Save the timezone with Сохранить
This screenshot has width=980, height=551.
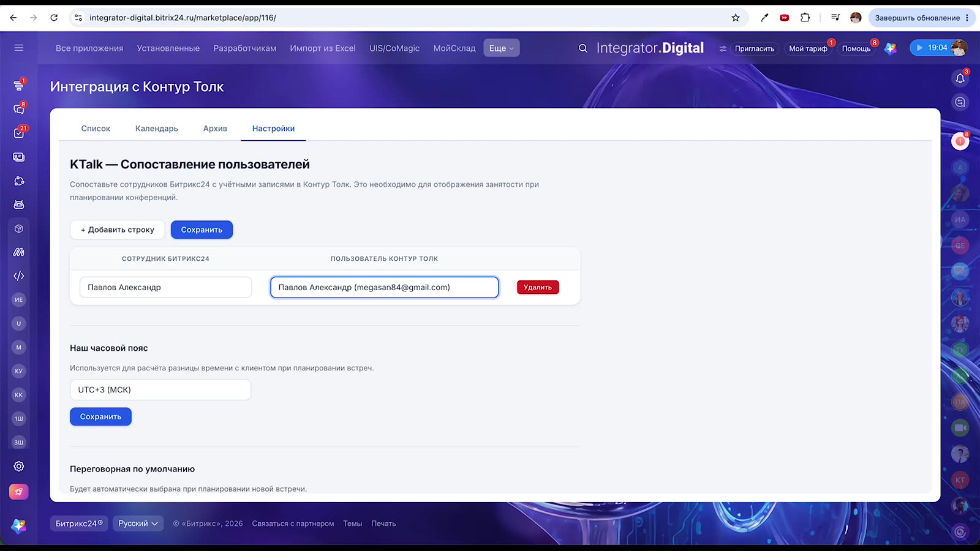tap(100, 417)
